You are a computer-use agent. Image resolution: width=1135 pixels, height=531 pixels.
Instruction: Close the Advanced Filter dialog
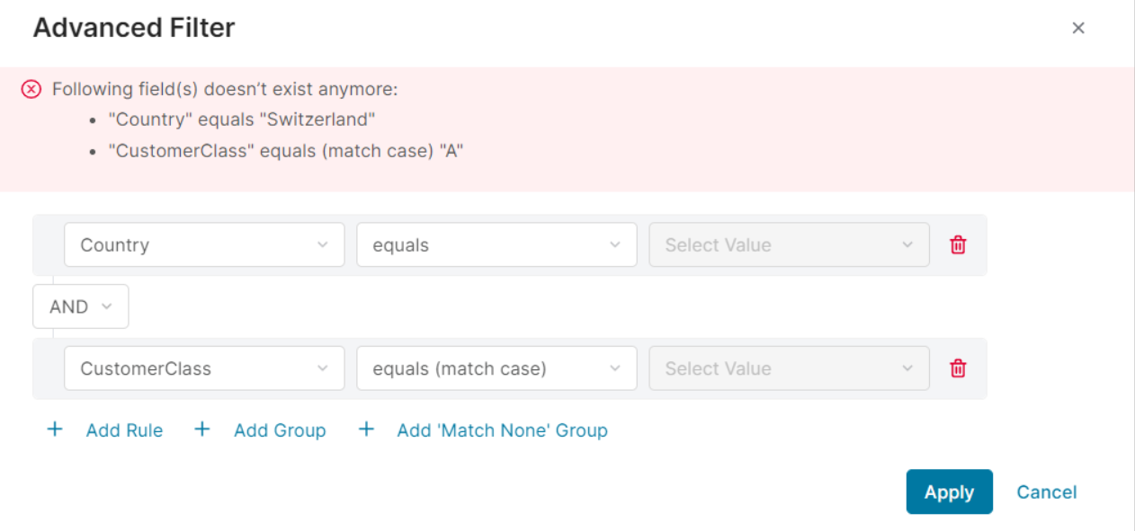pos(1078,28)
